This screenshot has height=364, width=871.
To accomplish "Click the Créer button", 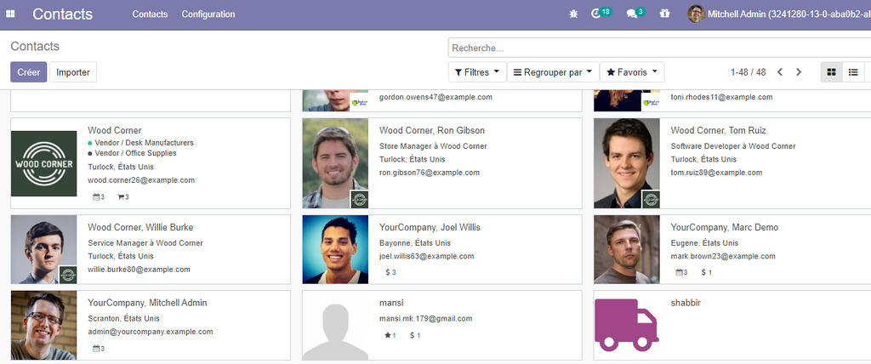I will (x=29, y=72).
